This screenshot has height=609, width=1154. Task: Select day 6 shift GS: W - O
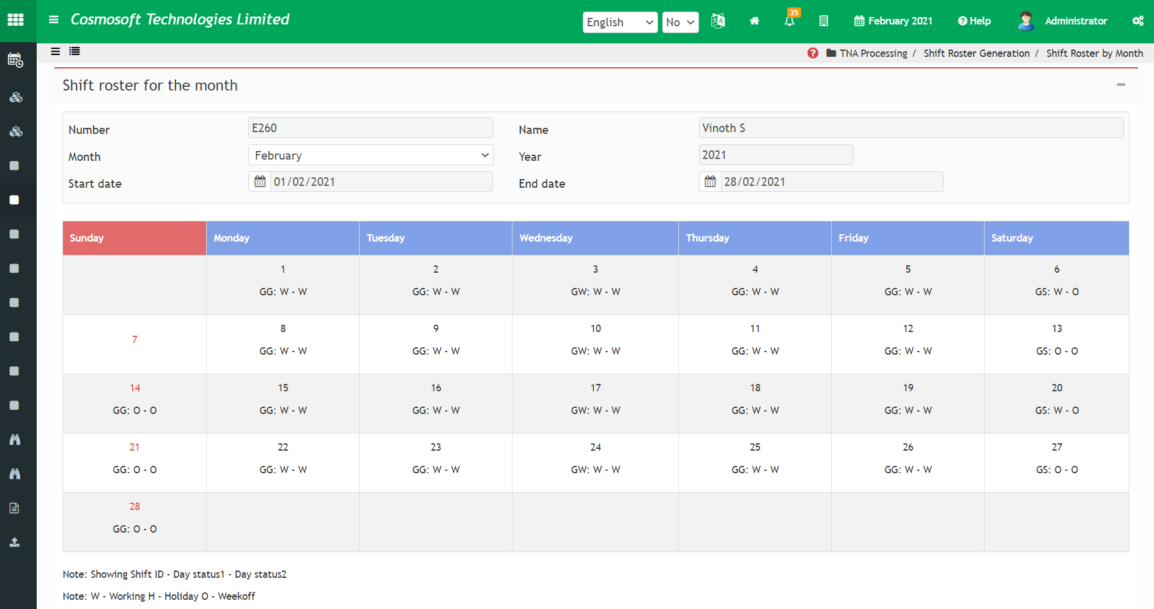[x=1057, y=292]
